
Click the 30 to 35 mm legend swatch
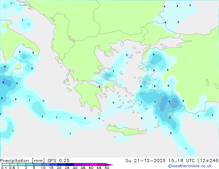[x=78, y=165]
